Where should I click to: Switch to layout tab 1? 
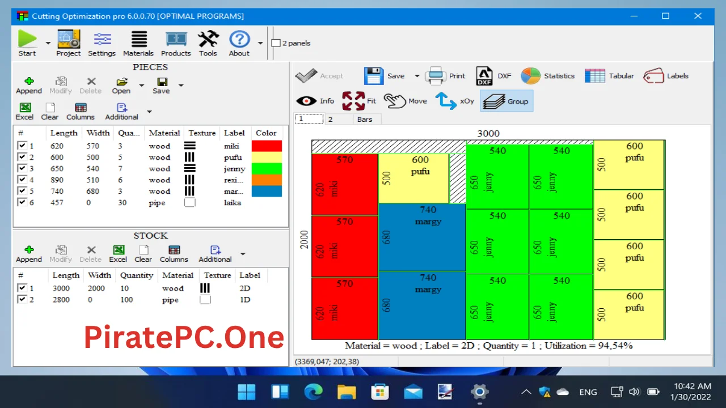click(309, 119)
